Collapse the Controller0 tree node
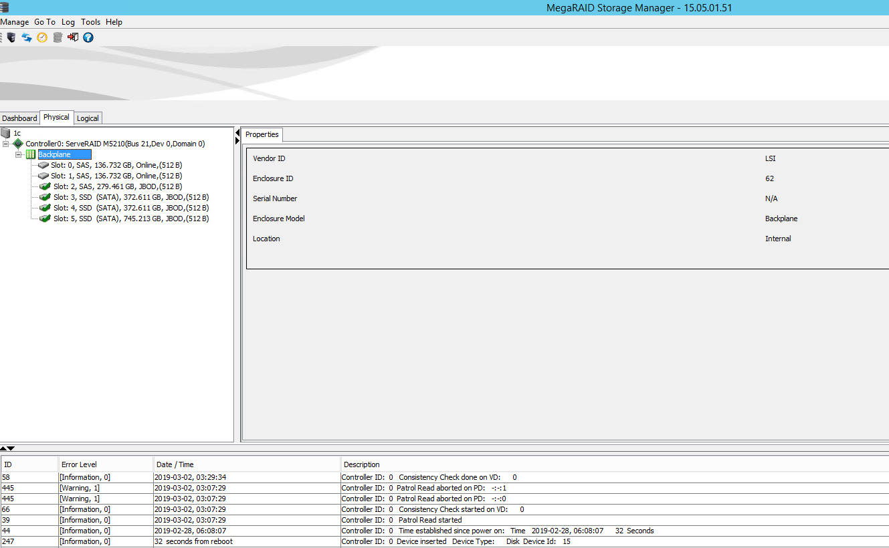889x548 pixels. (6, 144)
